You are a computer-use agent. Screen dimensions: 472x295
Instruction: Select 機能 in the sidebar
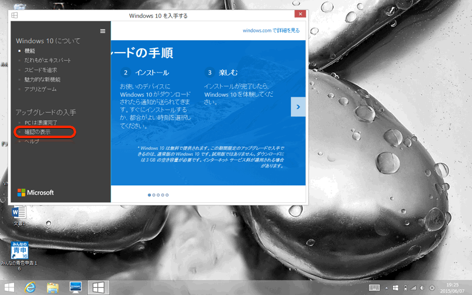[29, 51]
